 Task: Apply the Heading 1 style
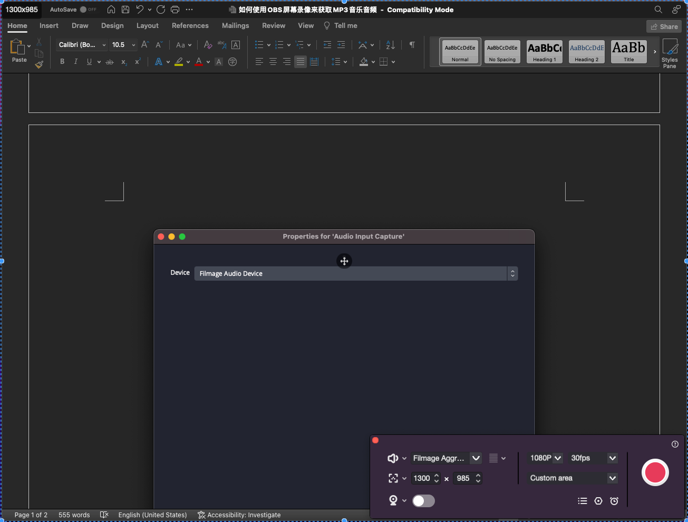click(545, 52)
